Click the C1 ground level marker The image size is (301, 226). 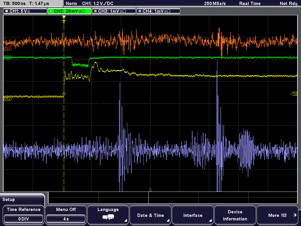click(x=8, y=99)
